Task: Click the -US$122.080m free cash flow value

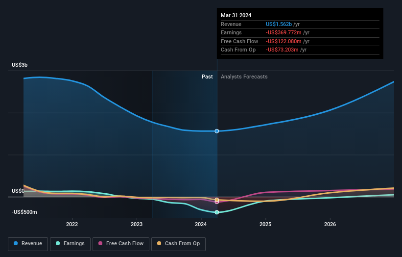Action: (x=284, y=41)
